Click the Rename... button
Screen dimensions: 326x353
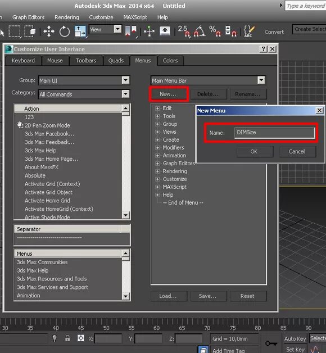(248, 94)
